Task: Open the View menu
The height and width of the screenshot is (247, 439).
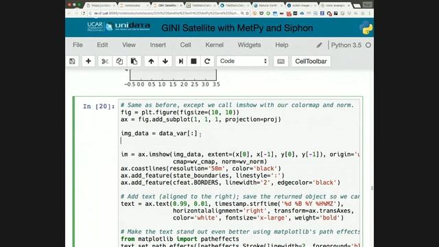Action: (x=129, y=45)
